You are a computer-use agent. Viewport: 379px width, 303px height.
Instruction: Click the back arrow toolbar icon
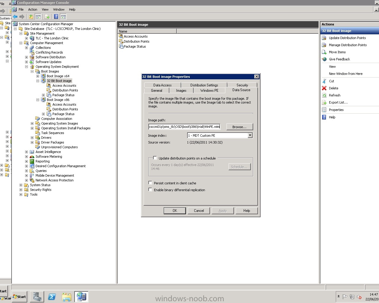click(x=15, y=17)
